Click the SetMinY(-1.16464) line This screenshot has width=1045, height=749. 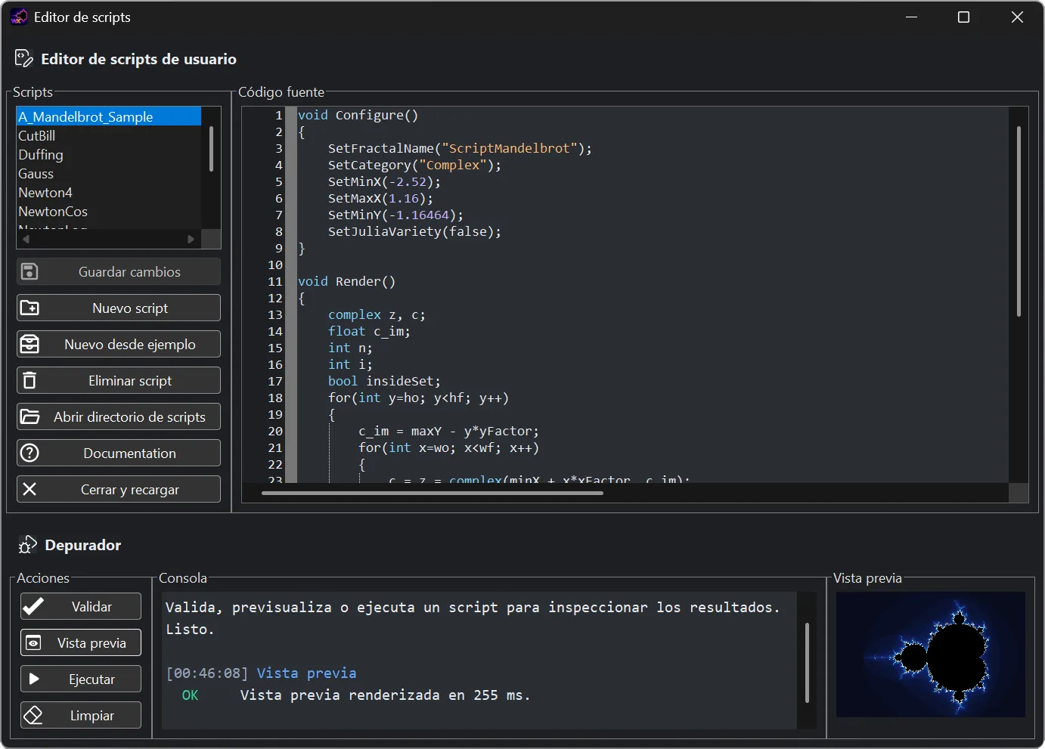(395, 215)
